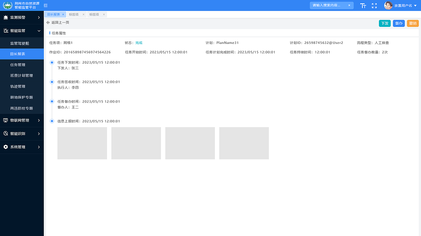
Task: Click the 智能监管 chart icon
Action: click(6, 30)
